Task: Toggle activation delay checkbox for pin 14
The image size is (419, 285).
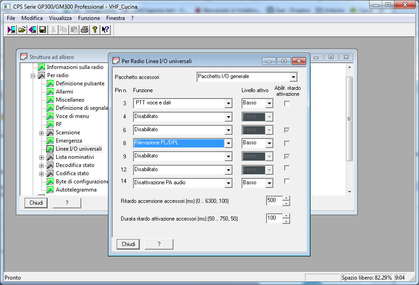Action: (287, 181)
